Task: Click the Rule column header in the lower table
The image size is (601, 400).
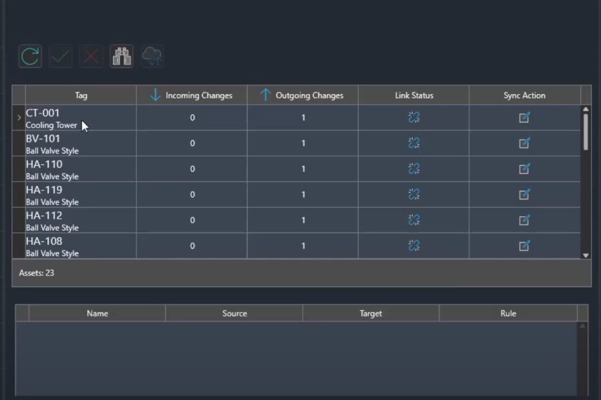Action: (x=508, y=314)
